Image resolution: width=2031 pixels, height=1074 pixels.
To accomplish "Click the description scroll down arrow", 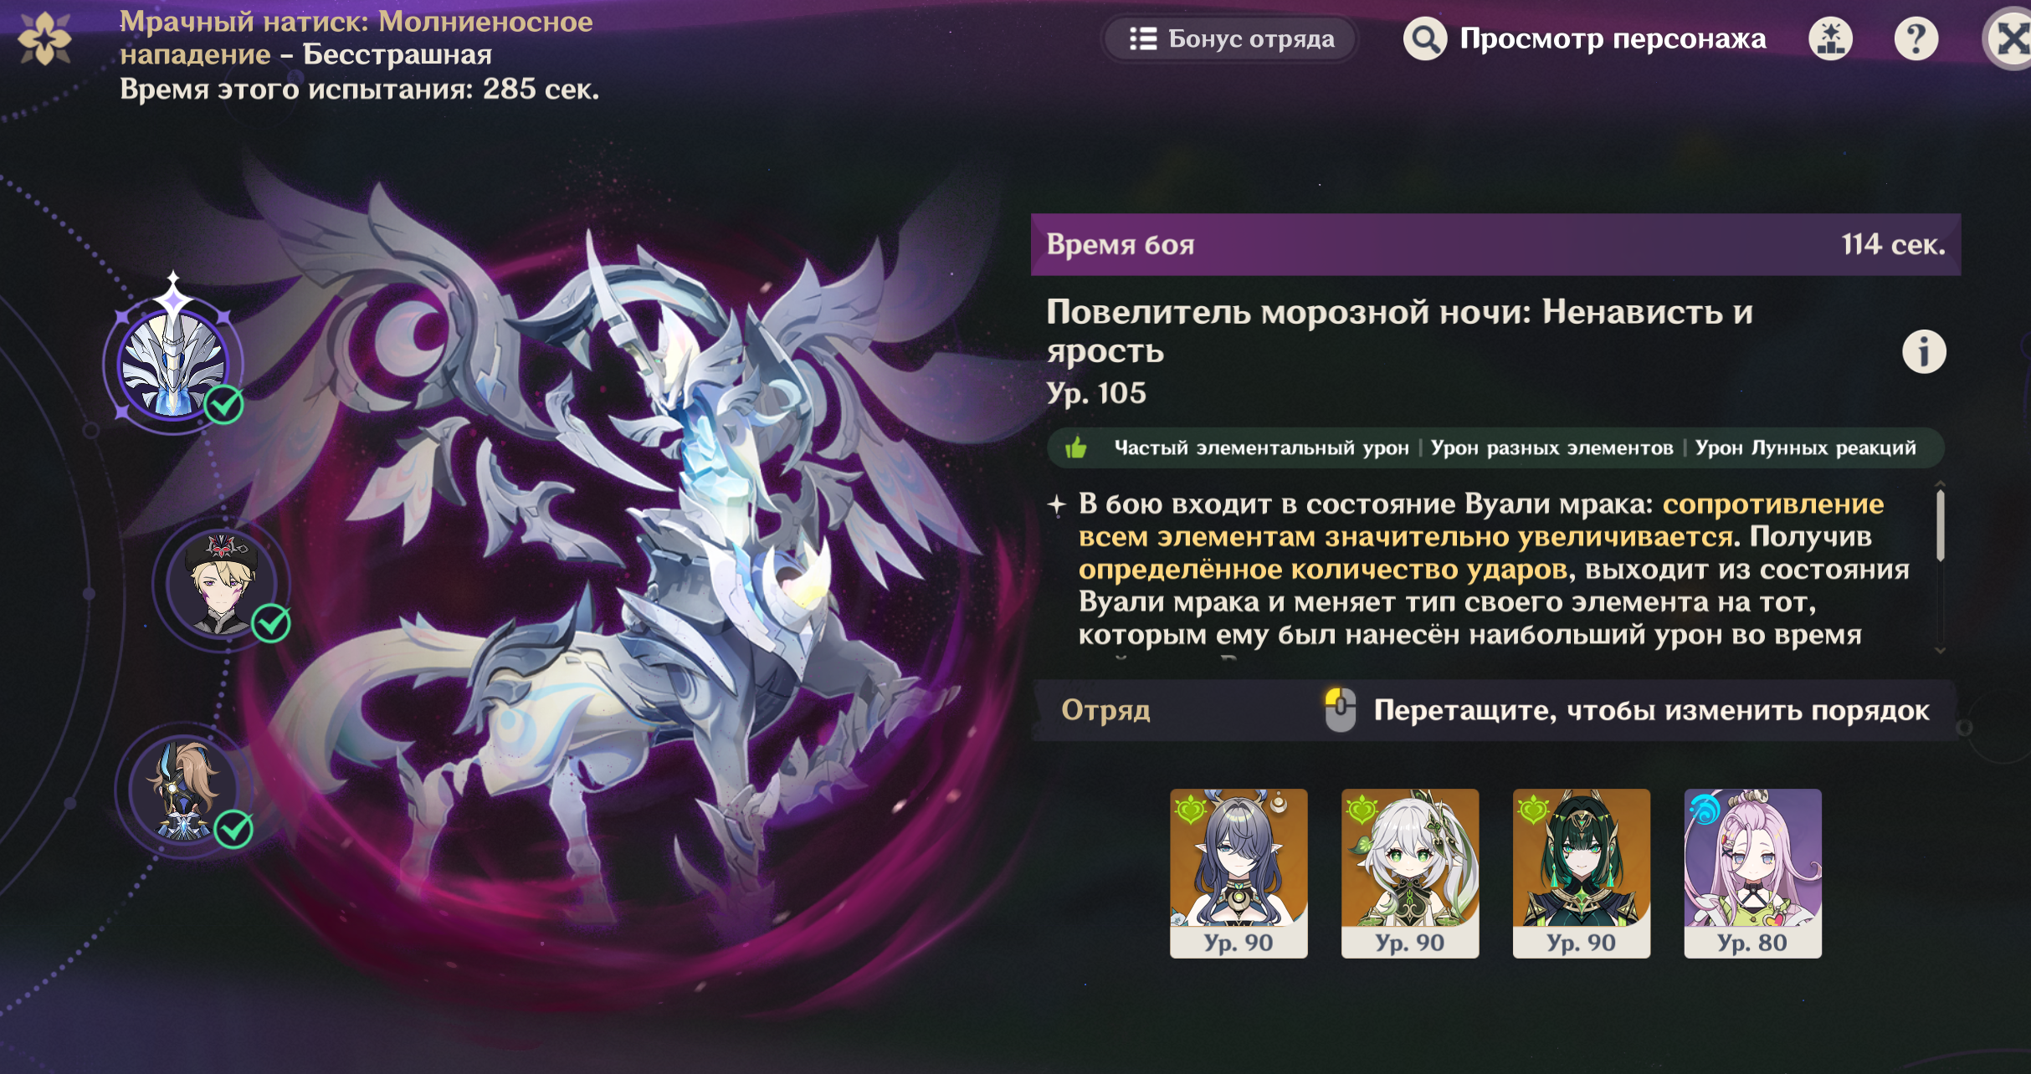I will (x=1940, y=650).
